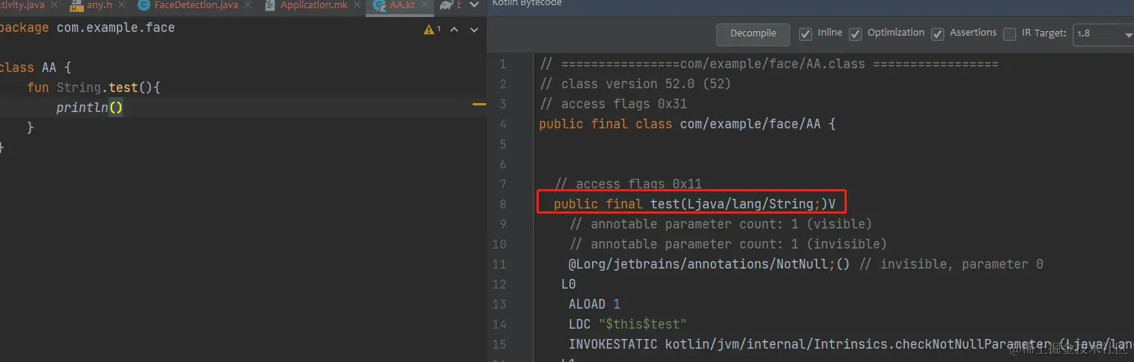Toggle the Inline checkbox
Screen dimensions: 1134x362
pos(805,33)
